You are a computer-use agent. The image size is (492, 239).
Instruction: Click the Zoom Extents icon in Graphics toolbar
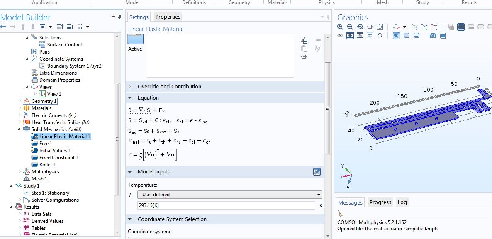[x=380, y=27]
